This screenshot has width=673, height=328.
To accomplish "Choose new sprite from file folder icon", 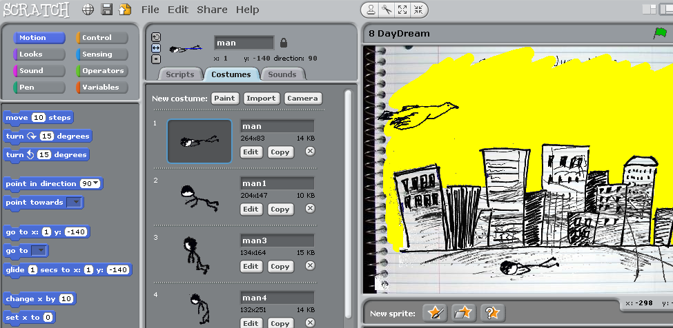I will (x=464, y=313).
